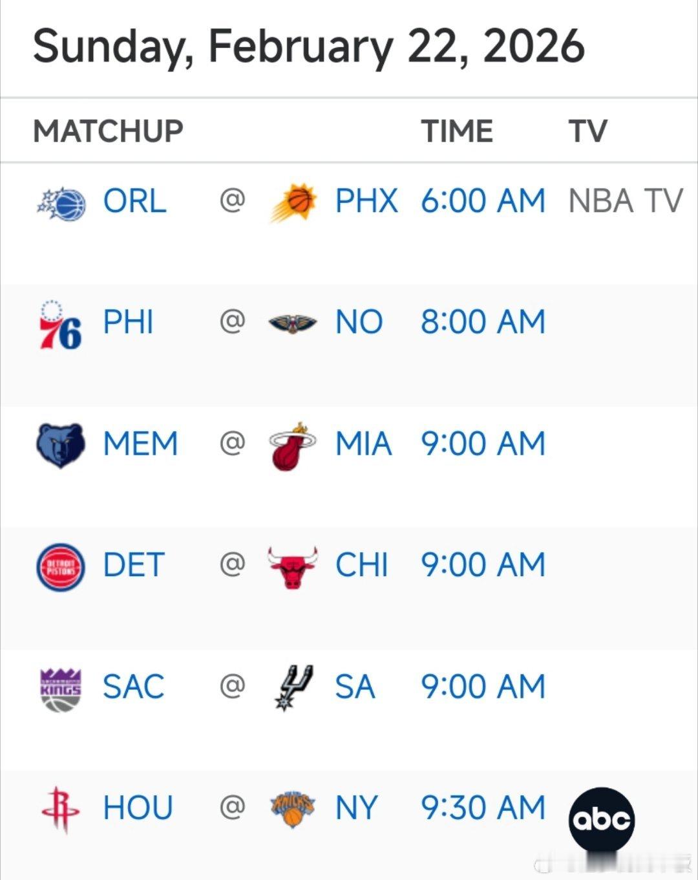This screenshot has height=880, width=698.
Task: Click the Sacramento Kings logo
Action: 60,689
